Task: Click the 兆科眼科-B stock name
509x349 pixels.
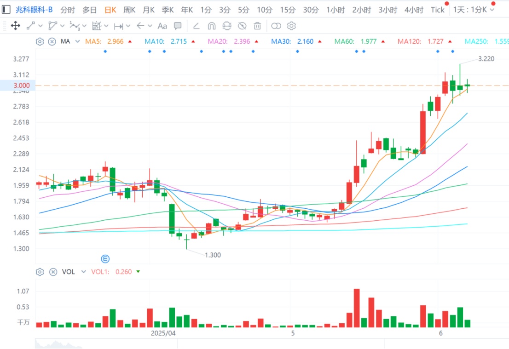Action: [34, 10]
